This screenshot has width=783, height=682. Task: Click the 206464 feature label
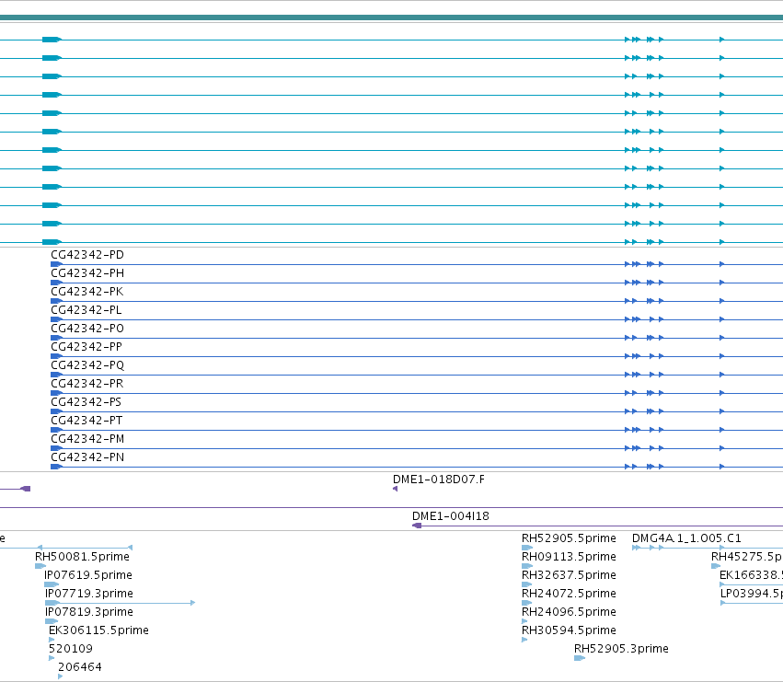[80, 667]
